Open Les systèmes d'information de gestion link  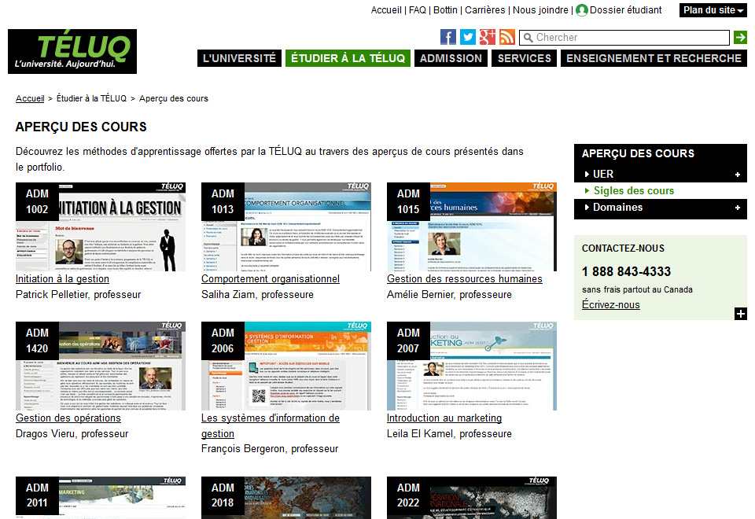270,425
